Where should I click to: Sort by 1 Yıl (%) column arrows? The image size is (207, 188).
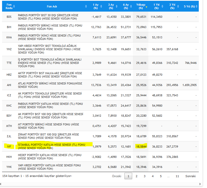click(x=162, y=6)
